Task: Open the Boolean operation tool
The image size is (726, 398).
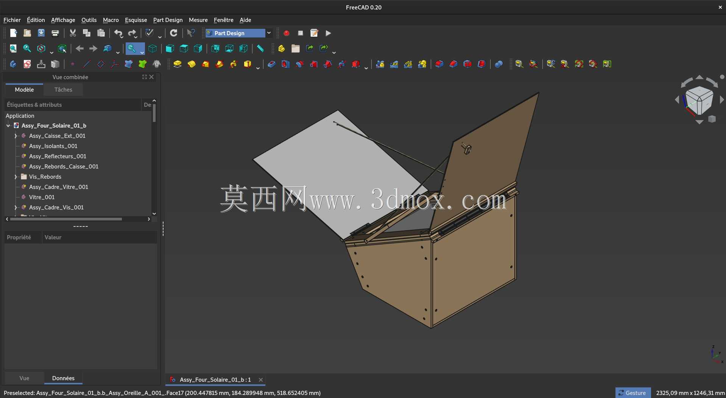Action: coord(499,64)
